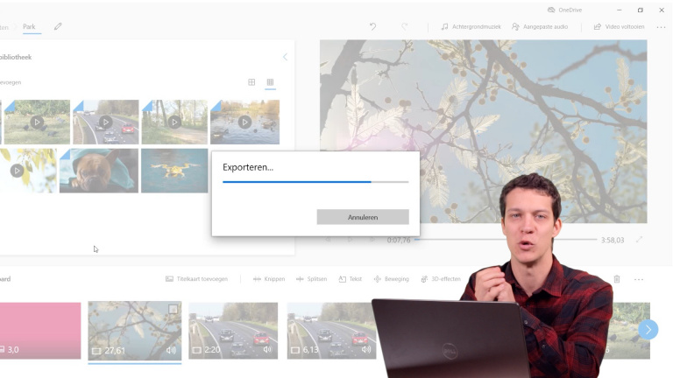Select the highway clip lasting 6,13
The height and width of the screenshot is (378, 673).
(x=331, y=331)
